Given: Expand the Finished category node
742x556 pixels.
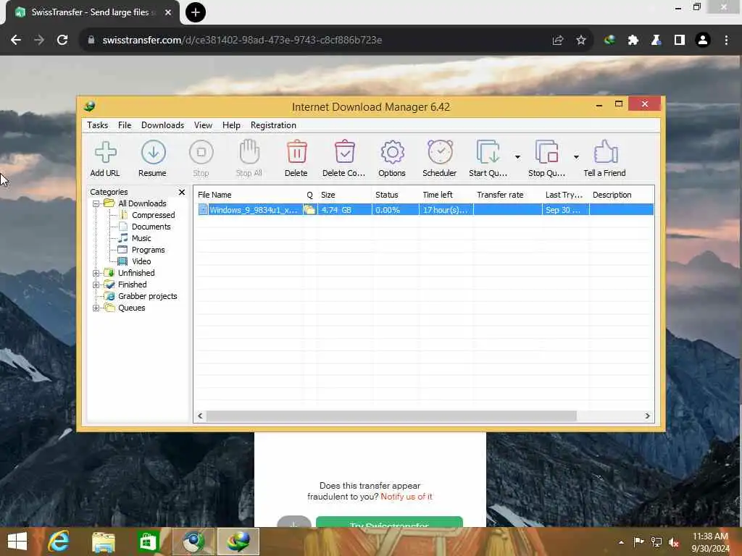Looking at the screenshot, I should click(96, 285).
